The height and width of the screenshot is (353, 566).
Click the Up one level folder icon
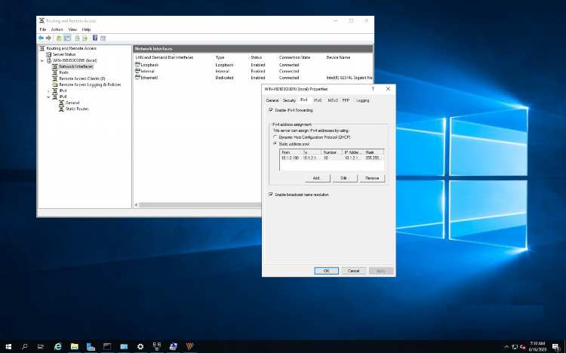coord(59,38)
